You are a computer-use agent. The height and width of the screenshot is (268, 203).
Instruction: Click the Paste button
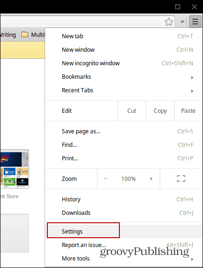point(188,111)
